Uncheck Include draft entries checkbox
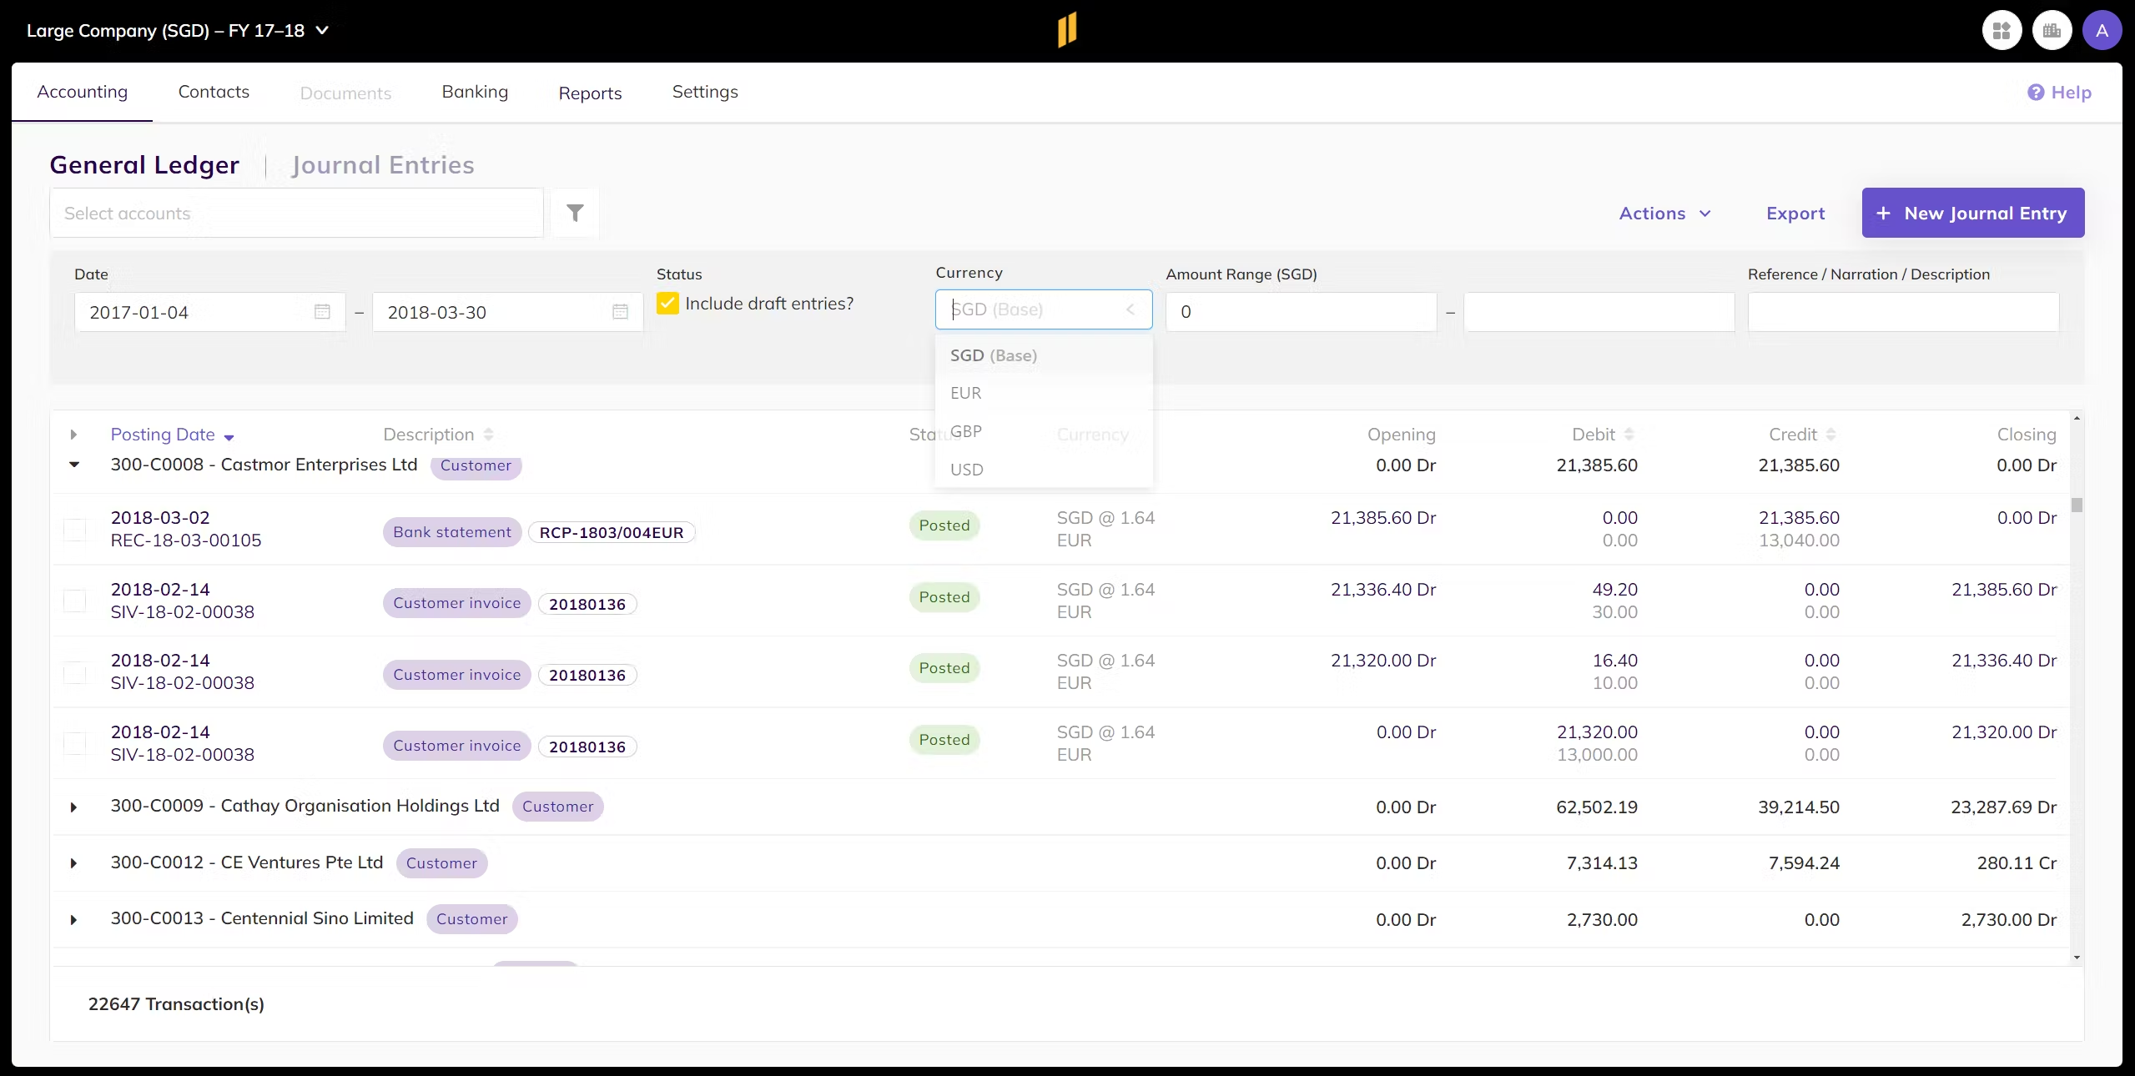The width and height of the screenshot is (2135, 1076). [667, 304]
